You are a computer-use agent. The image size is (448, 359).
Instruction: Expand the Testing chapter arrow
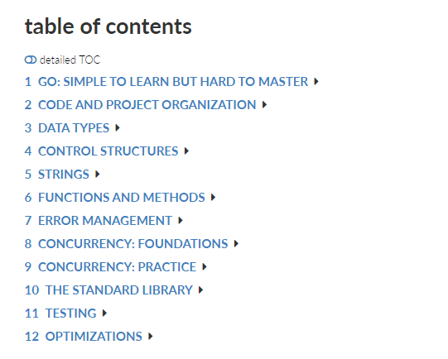click(x=104, y=314)
